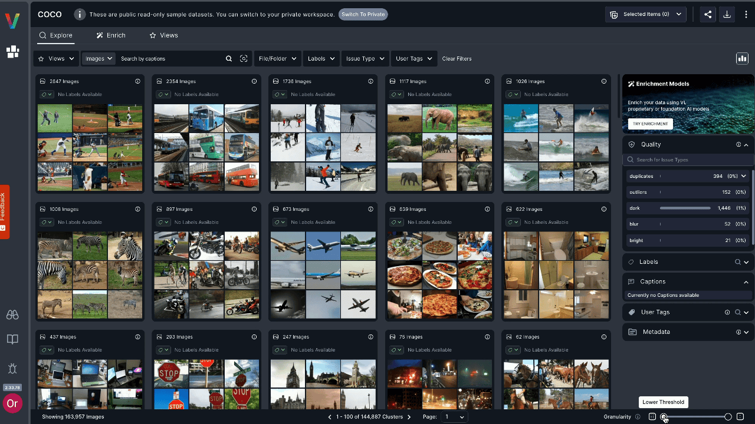
Task: Open the zebra cluster first thumbnail
Action: (54, 246)
